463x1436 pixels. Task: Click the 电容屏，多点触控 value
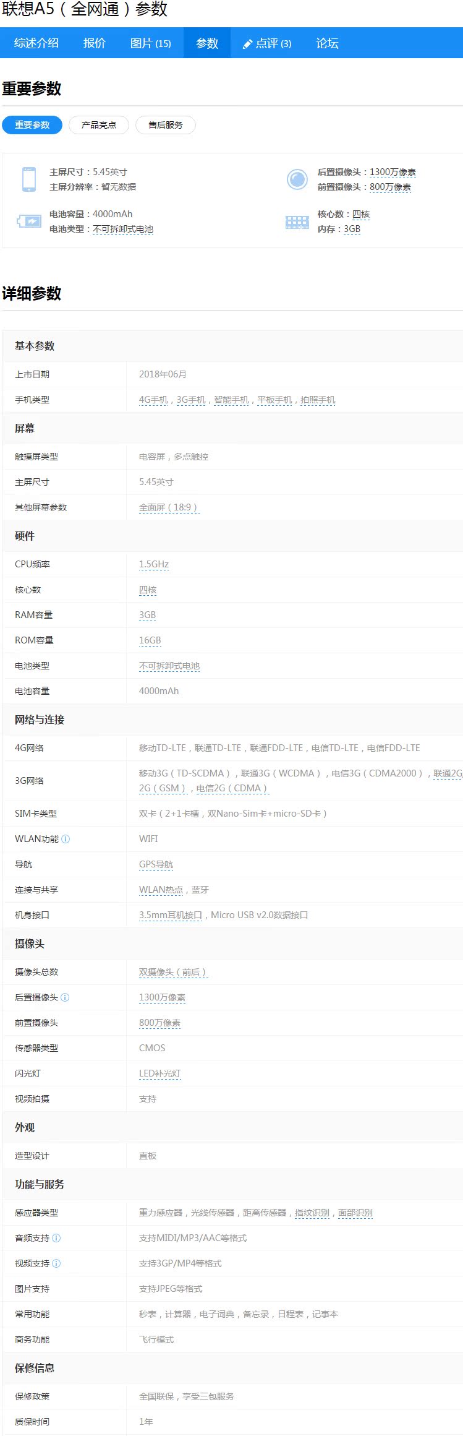pos(174,457)
